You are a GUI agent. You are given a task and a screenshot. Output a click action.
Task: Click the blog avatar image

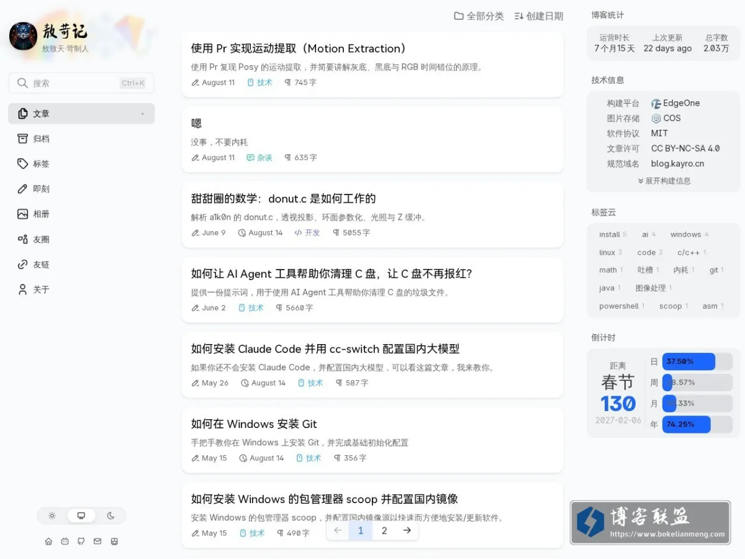click(23, 36)
